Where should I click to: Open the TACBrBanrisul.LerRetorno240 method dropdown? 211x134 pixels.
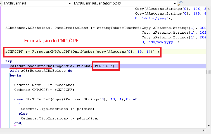(x=175, y=4)
